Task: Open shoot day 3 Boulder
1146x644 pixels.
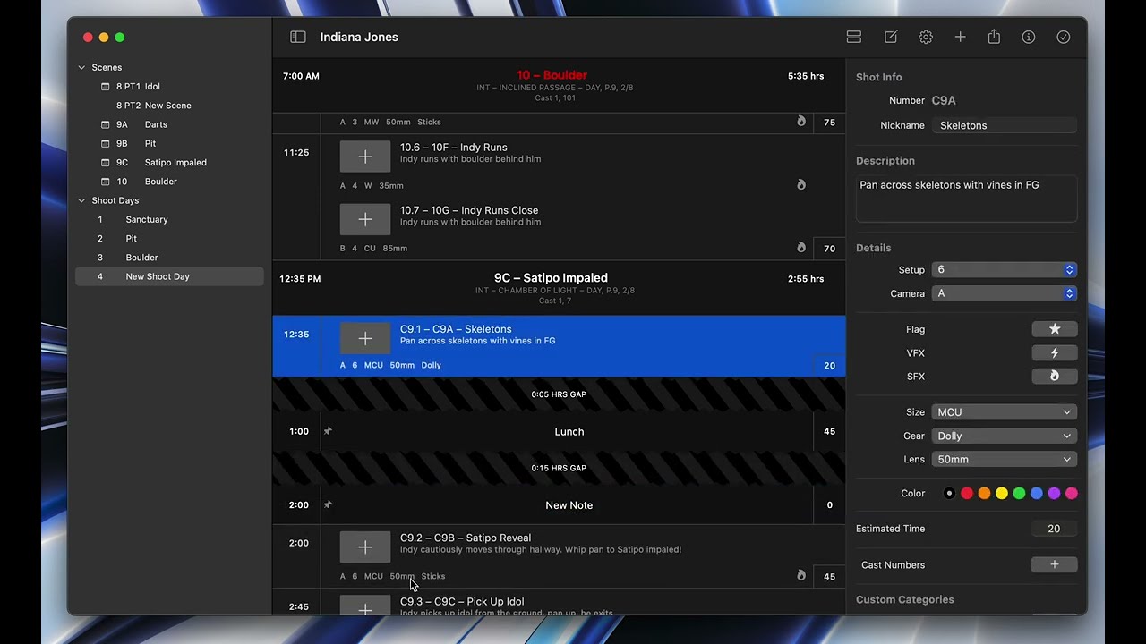Action: click(x=169, y=258)
